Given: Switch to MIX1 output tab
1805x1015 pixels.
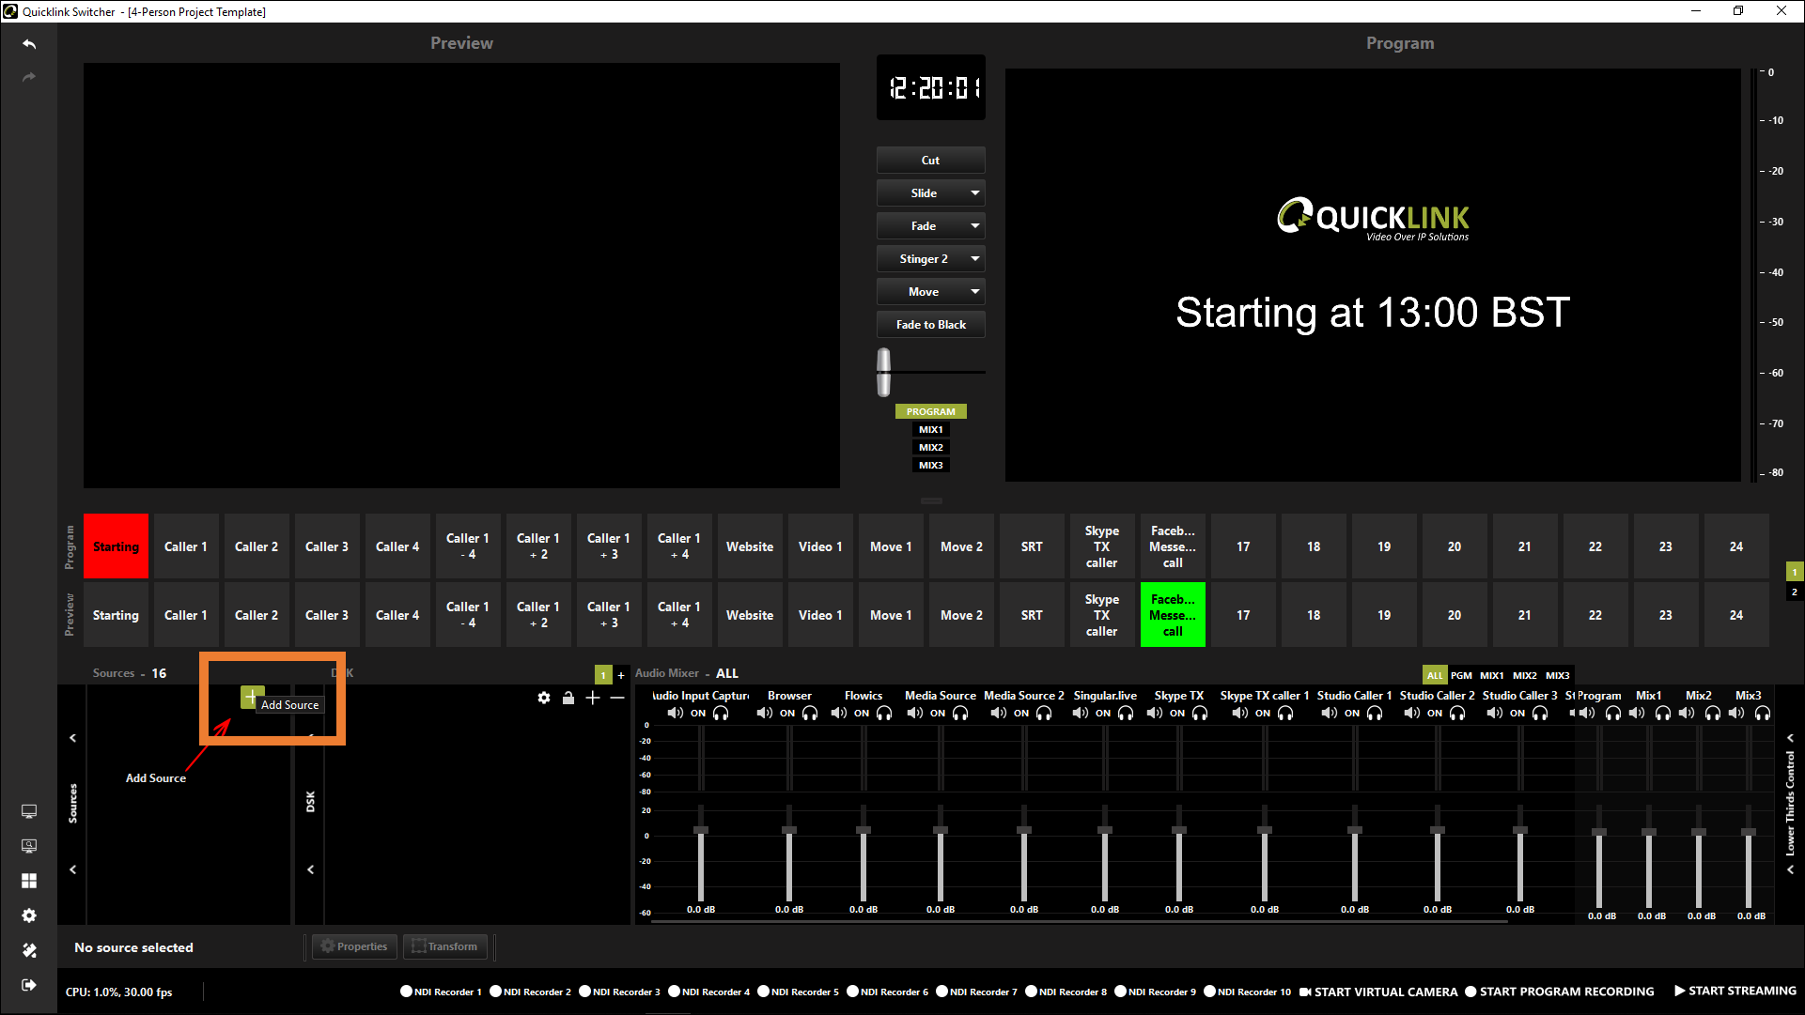Looking at the screenshot, I should (930, 430).
